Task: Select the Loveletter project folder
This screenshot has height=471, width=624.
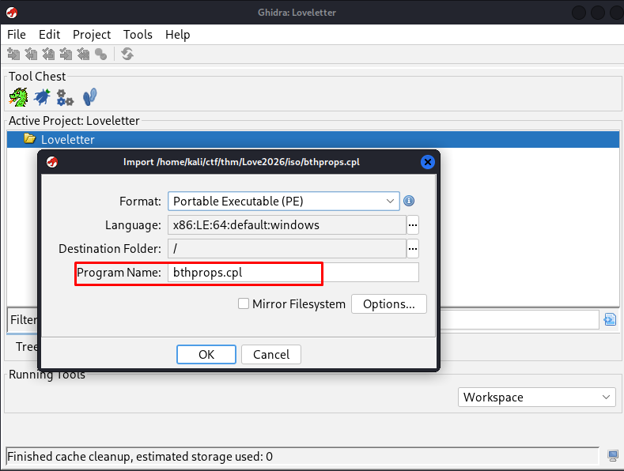Action: tap(67, 140)
